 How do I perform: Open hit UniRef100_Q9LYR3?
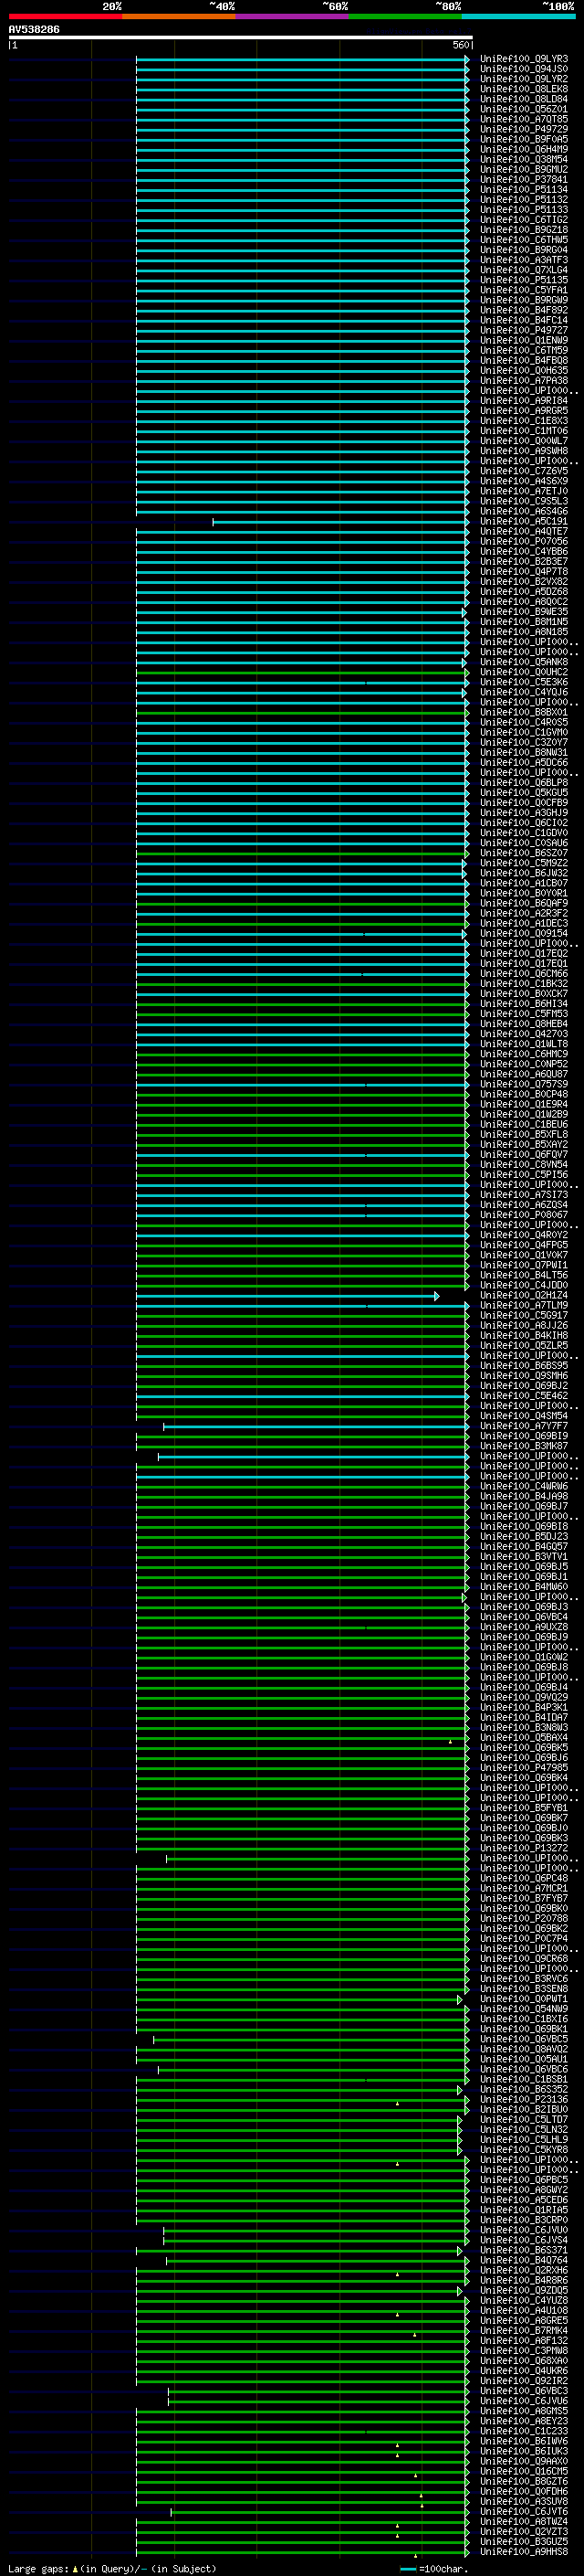524,59
